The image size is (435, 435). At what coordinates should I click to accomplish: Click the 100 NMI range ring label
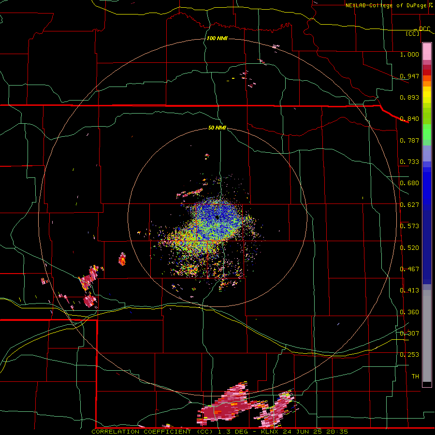(x=217, y=38)
